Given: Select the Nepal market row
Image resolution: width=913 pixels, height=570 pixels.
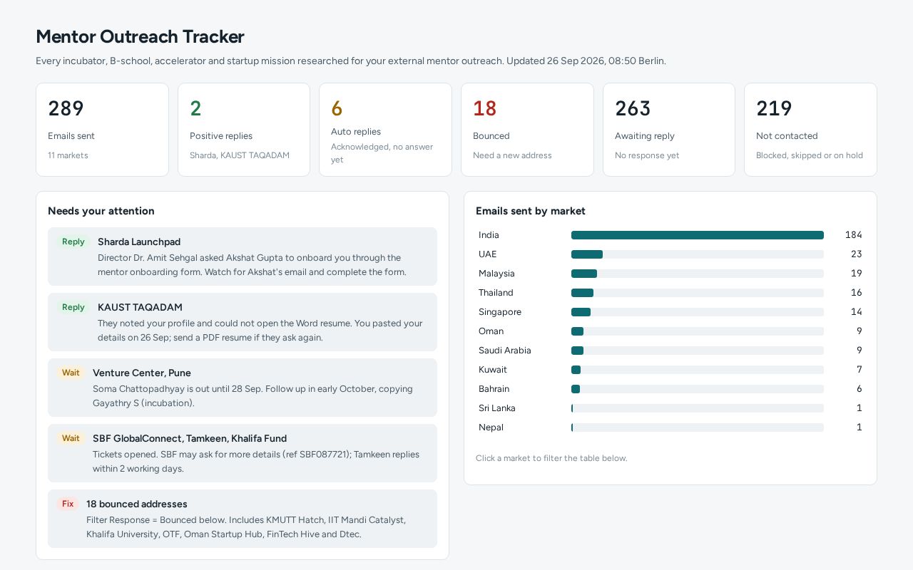Looking at the screenshot, I should [x=670, y=427].
